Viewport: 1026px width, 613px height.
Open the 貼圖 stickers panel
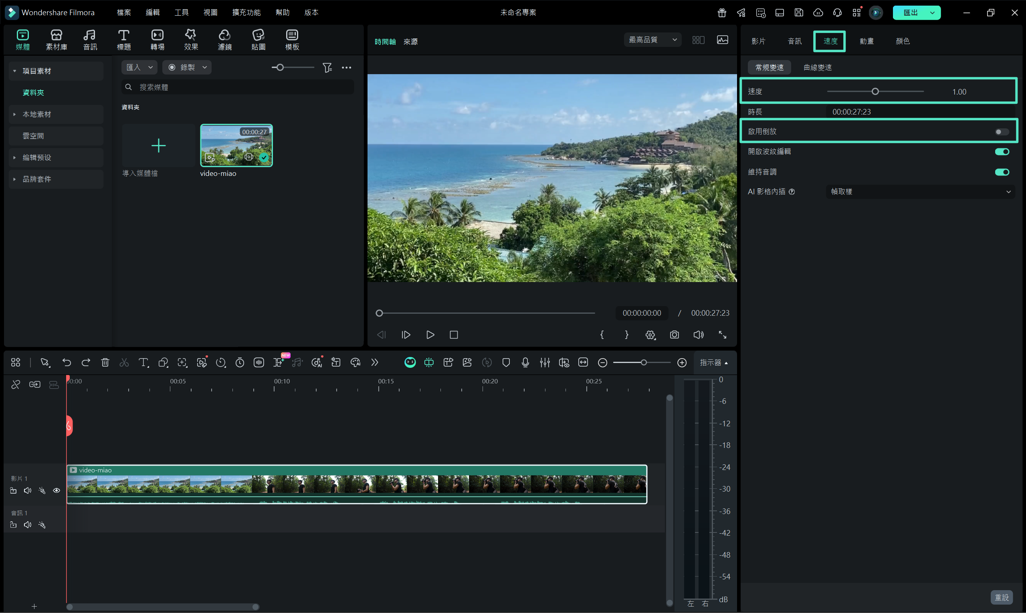[258, 40]
